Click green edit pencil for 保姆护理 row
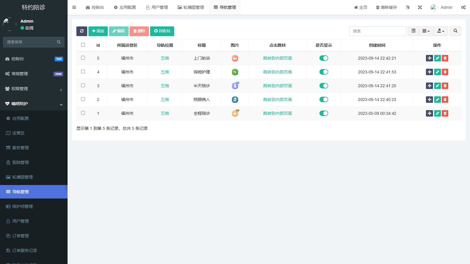 coord(437,72)
